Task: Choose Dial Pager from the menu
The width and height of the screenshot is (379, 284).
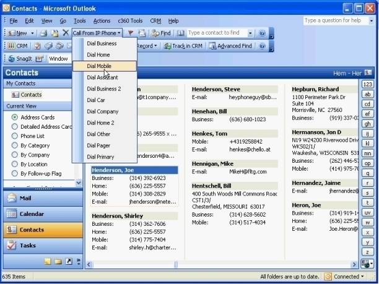Action: point(105,145)
